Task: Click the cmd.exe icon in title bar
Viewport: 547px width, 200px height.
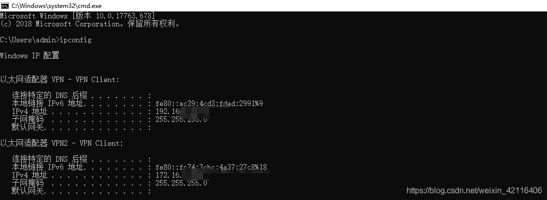Action: 5,5
